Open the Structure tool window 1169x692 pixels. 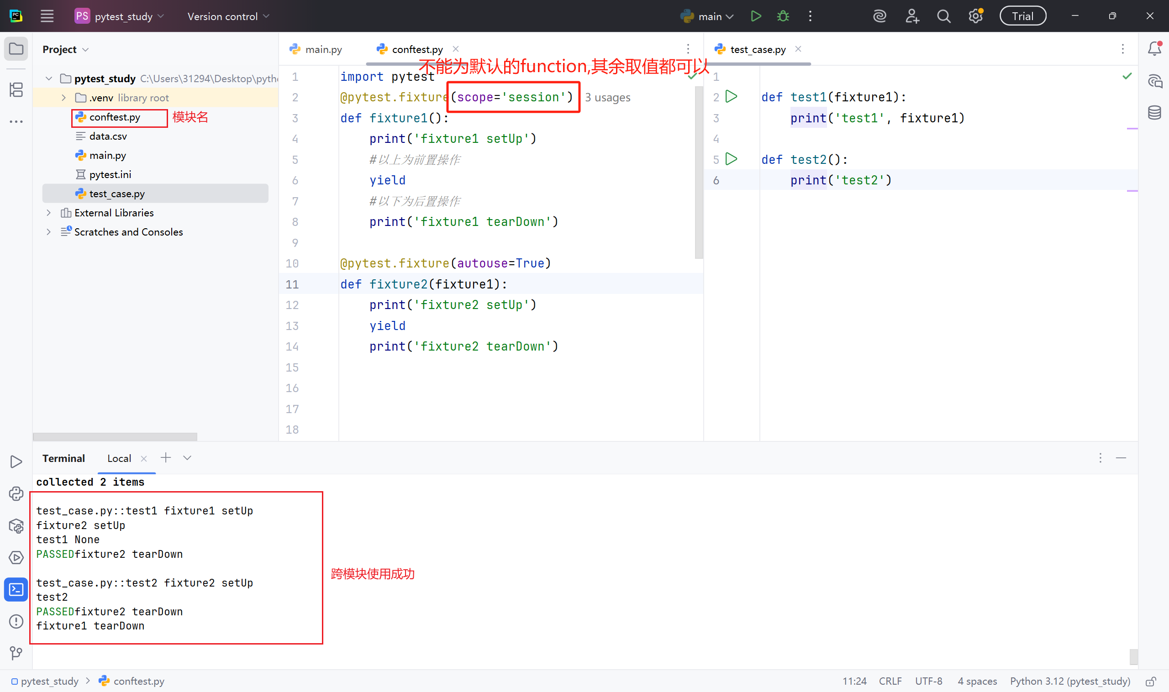(x=16, y=89)
